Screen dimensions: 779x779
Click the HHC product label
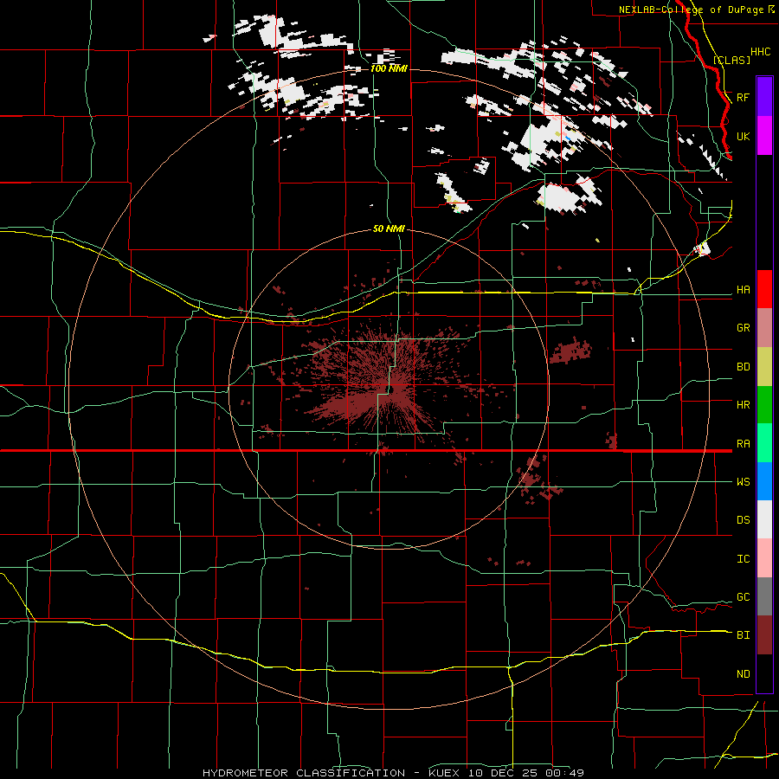point(760,52)
